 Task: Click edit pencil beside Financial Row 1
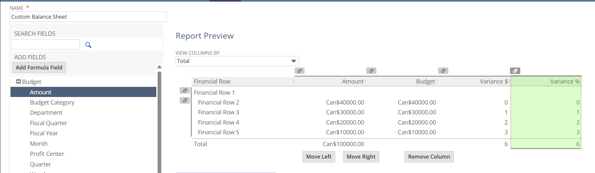pyautogui.click(x=185, y=90)
